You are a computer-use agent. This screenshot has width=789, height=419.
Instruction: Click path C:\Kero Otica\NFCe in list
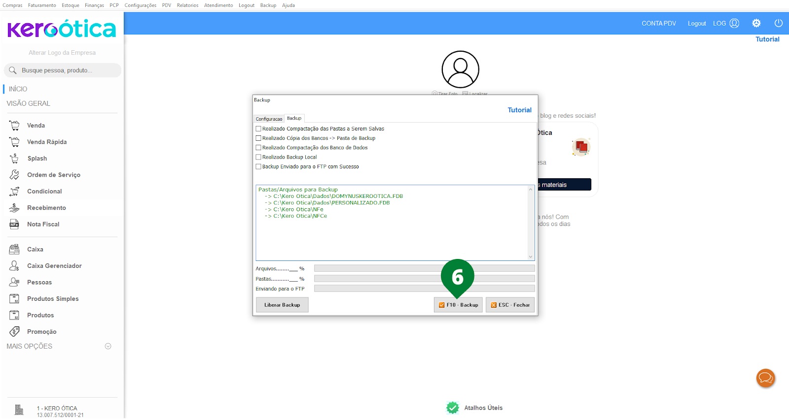point(300,216)
